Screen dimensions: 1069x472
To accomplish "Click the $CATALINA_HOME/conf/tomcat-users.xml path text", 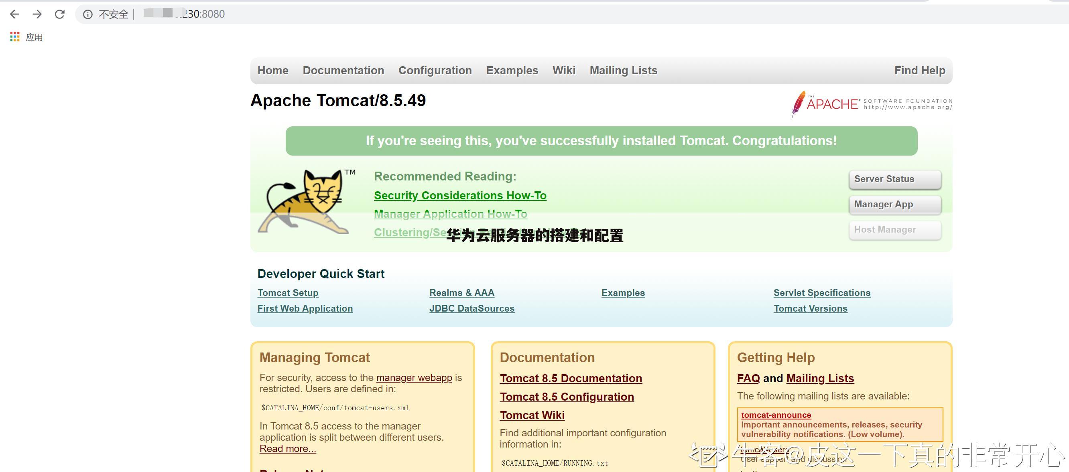I will click(335, 408).
